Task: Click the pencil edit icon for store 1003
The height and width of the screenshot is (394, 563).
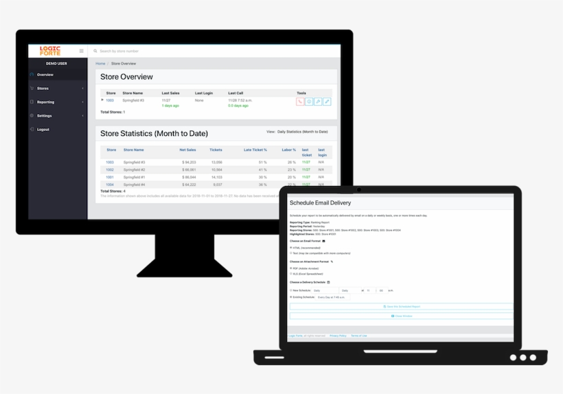Action: (x=327, y=102)
